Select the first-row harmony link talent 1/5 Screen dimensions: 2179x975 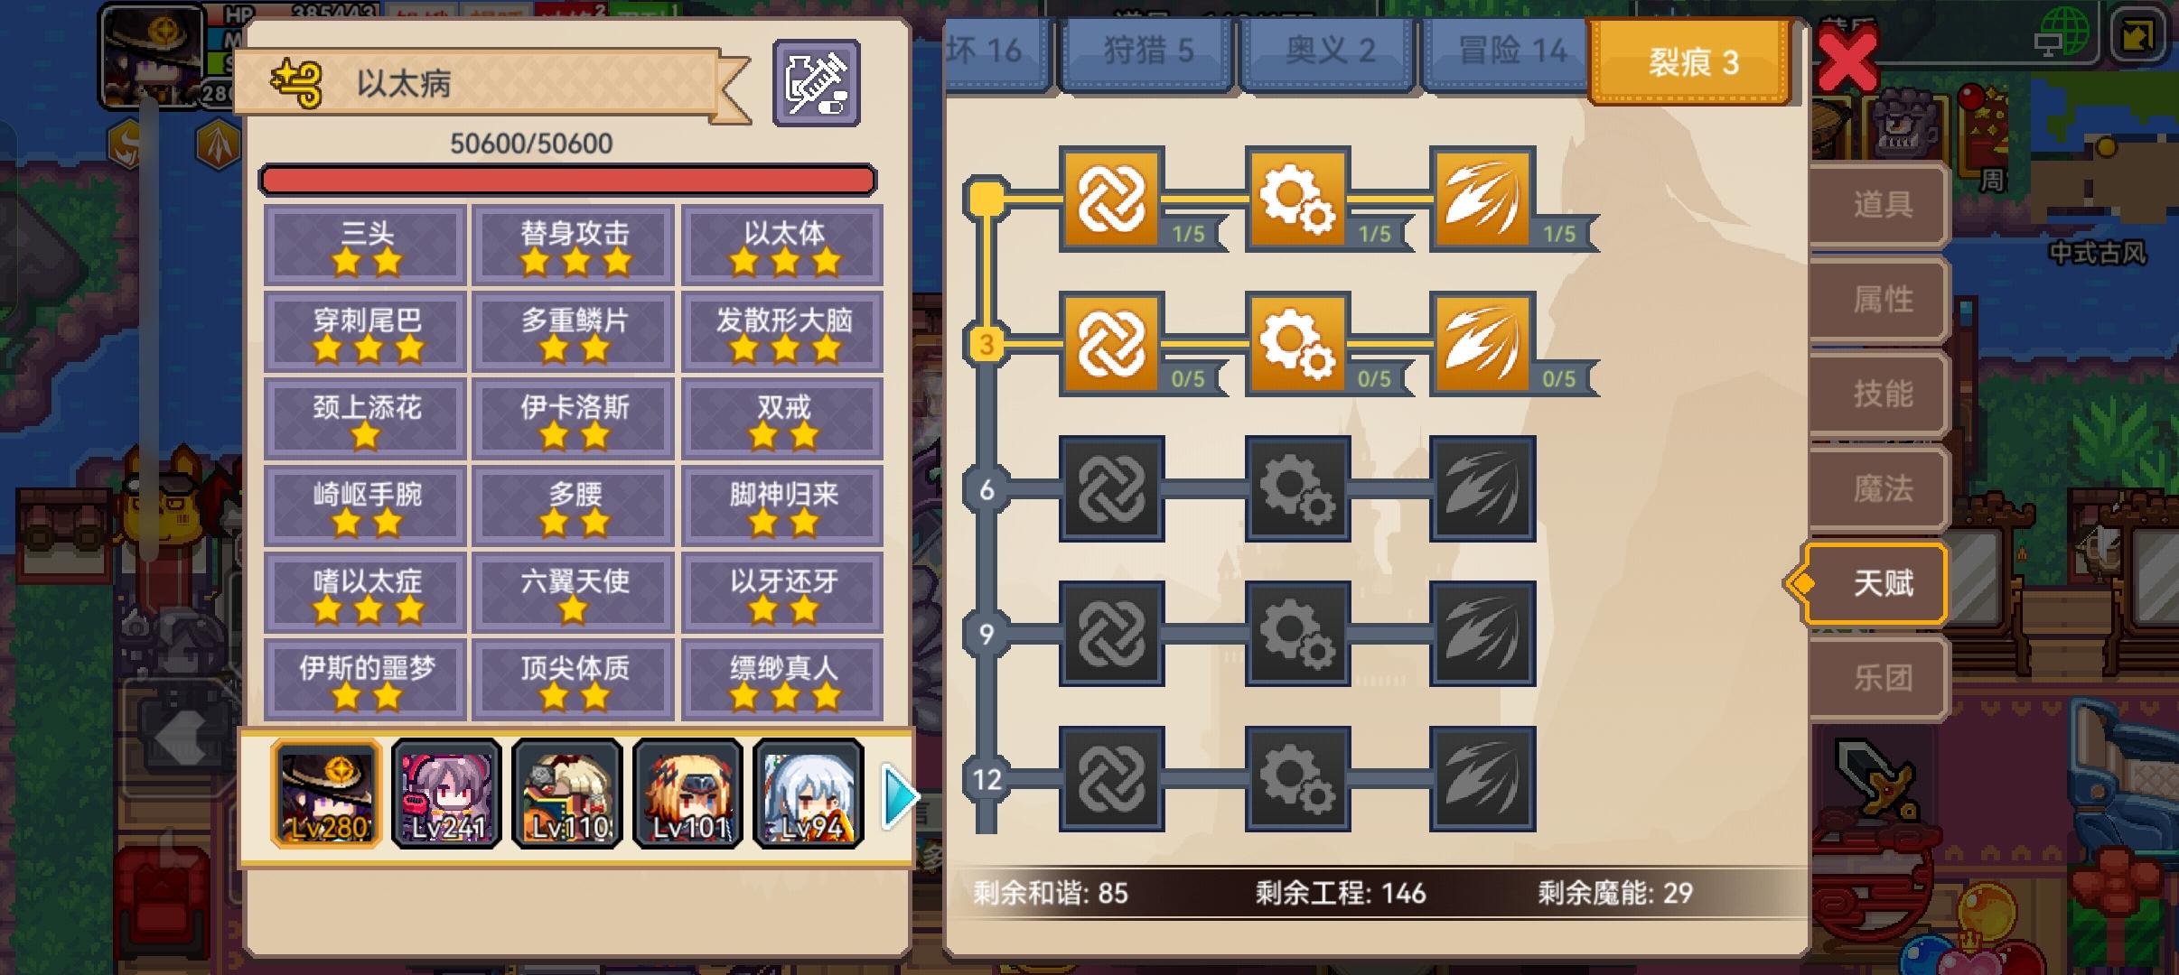(x=1111, y=199)
